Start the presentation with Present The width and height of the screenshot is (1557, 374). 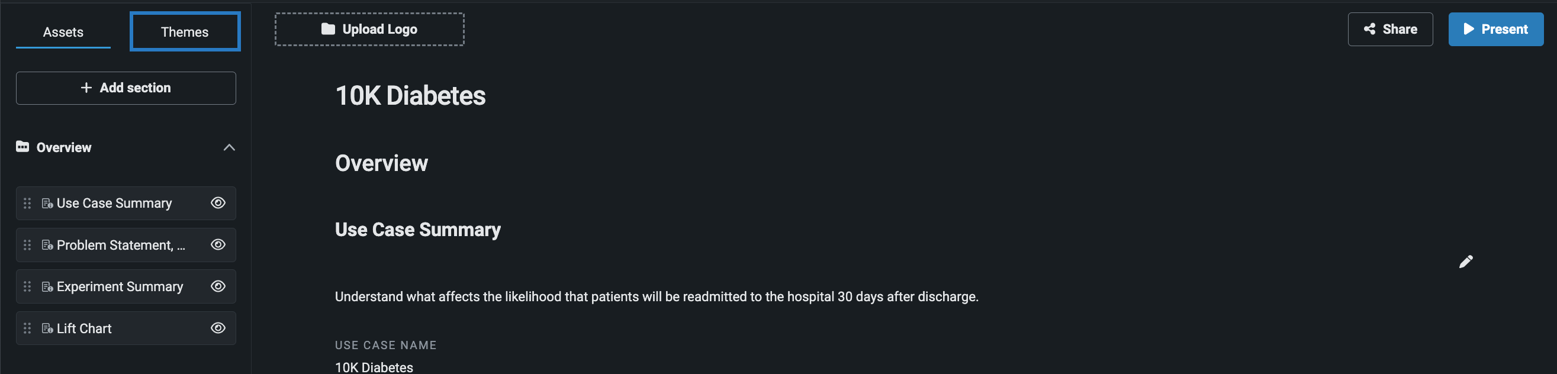(x=1495, y=29)
